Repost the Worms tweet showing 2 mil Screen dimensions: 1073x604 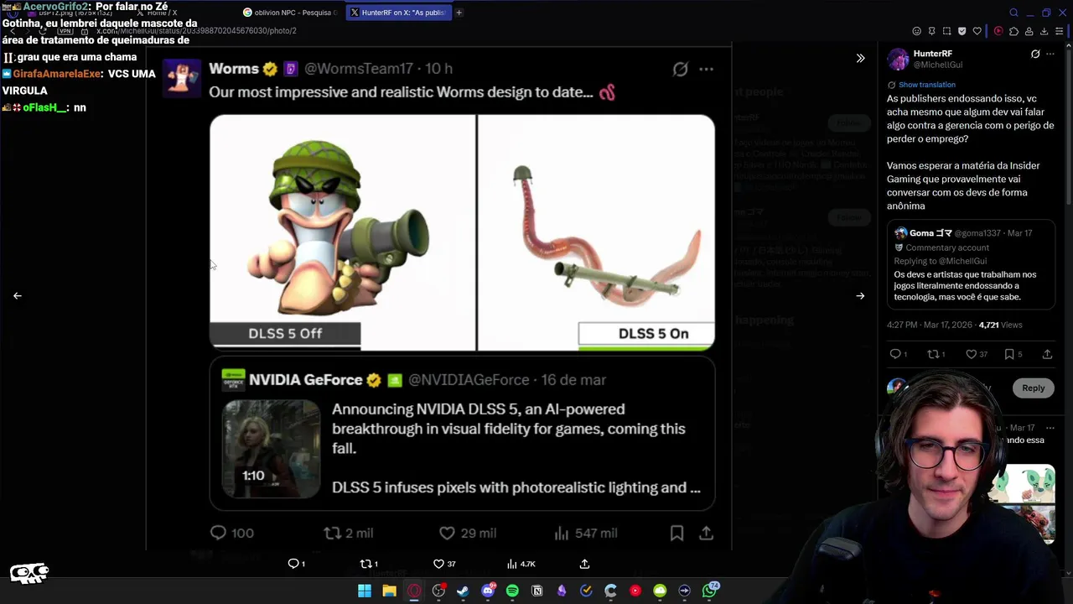click(x=332, y=533)
